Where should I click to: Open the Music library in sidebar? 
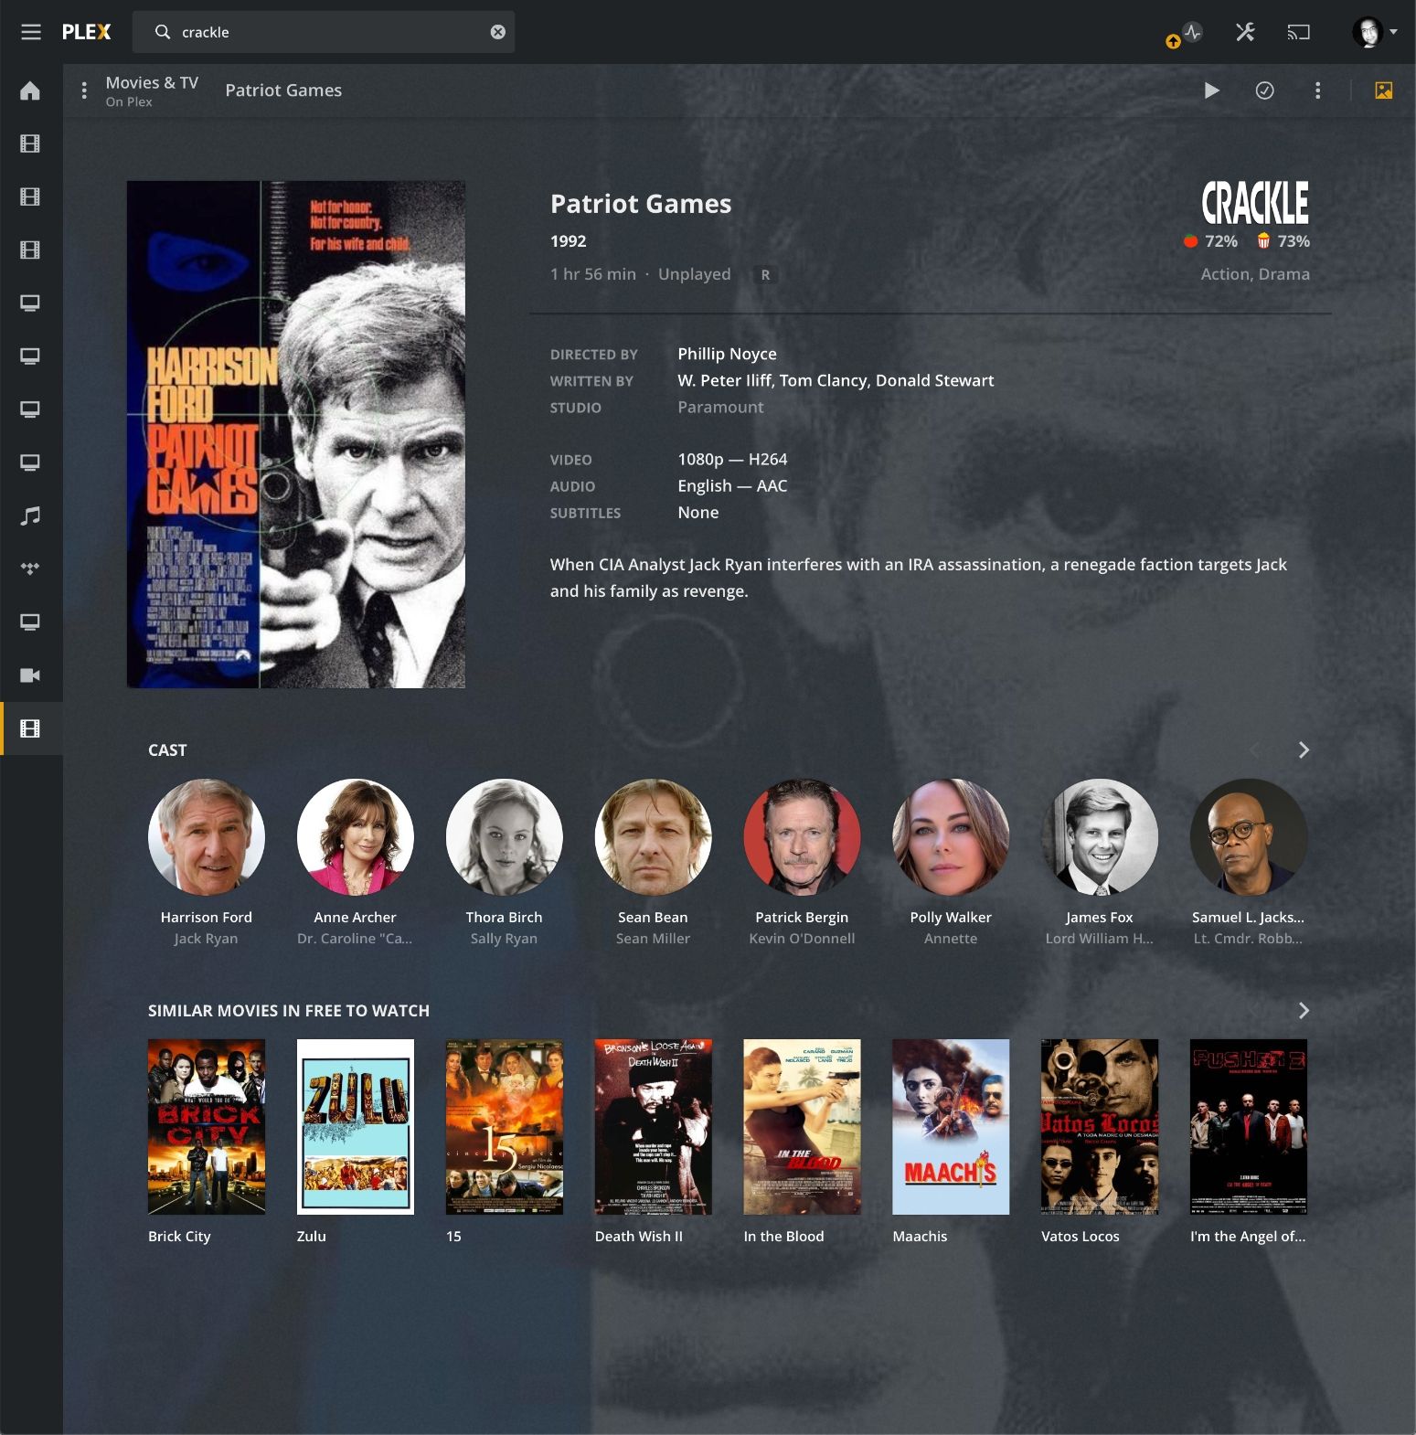tap(31, 516)
